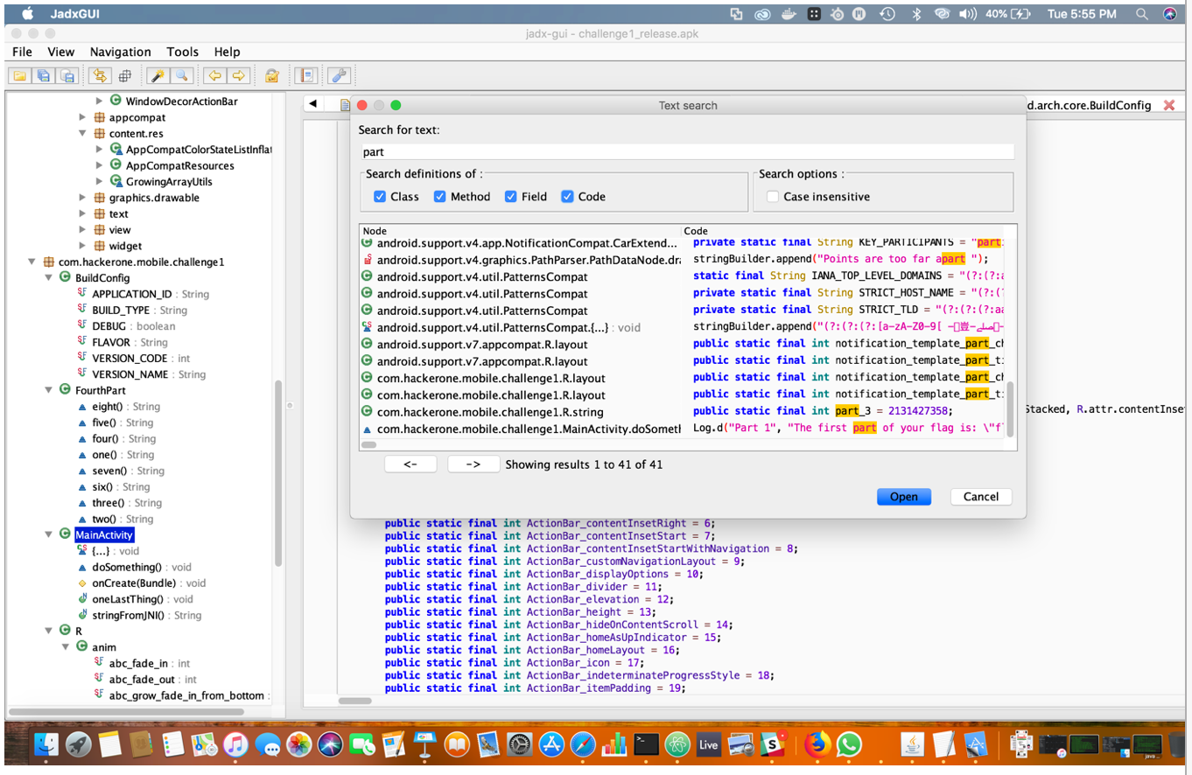This screenshot has width=1192, height=775.
Task: Click the magnifier Class search icon
Action: coord(180,75)
